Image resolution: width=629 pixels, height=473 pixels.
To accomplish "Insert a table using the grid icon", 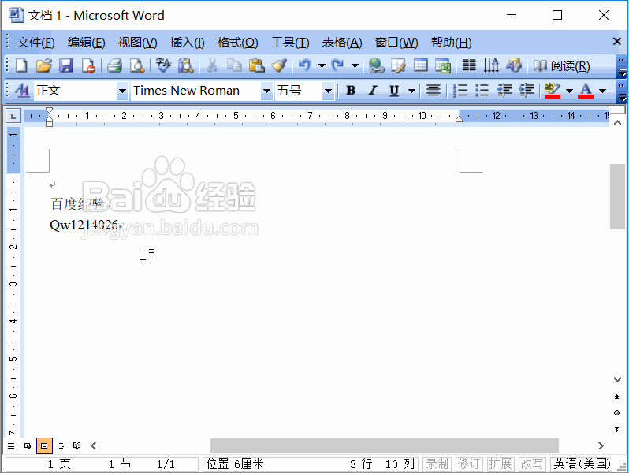I will (x=421, y=65).
